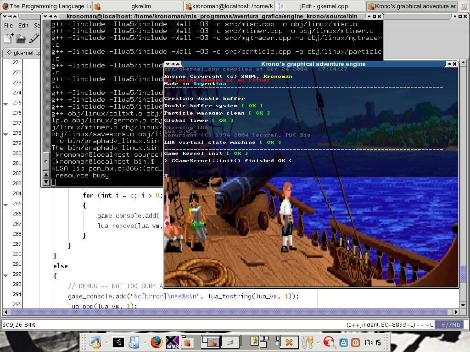This screenshot has height=352, width=470.
Task: Toggle sticky pin on adventure engine window
Action: point(173,64)
